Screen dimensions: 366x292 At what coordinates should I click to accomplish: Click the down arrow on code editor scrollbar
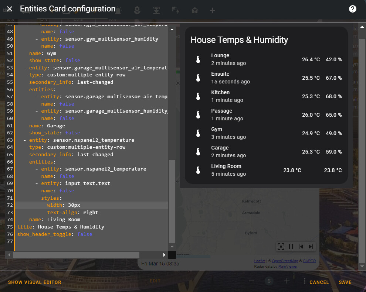(172, 247)
